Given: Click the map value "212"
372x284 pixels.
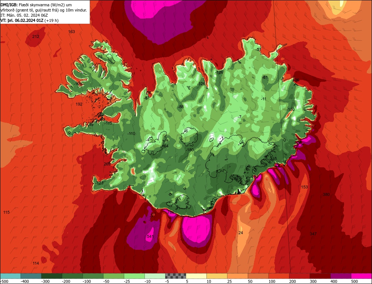Looking at the screenshot, I should click(x=36, y=36).
